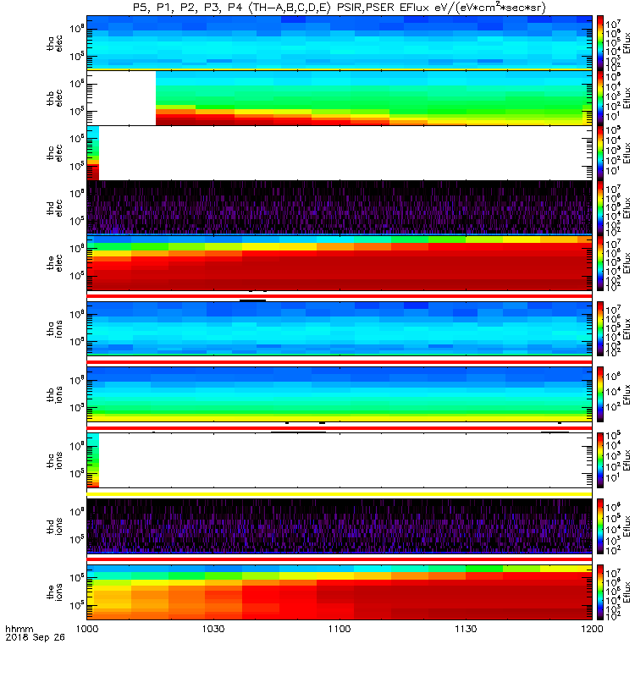The height and width of the screenshot is (677, 635).
Task: Select the 'thc elec' panel label
Action: click(x=55, y=153)
